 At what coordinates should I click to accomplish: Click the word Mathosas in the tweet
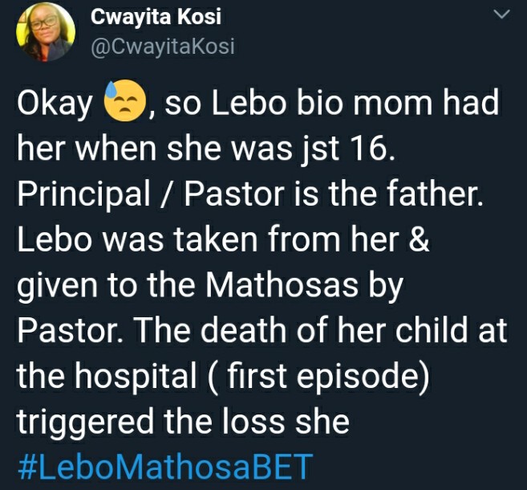pyautogui.click(x=282, y=285)
